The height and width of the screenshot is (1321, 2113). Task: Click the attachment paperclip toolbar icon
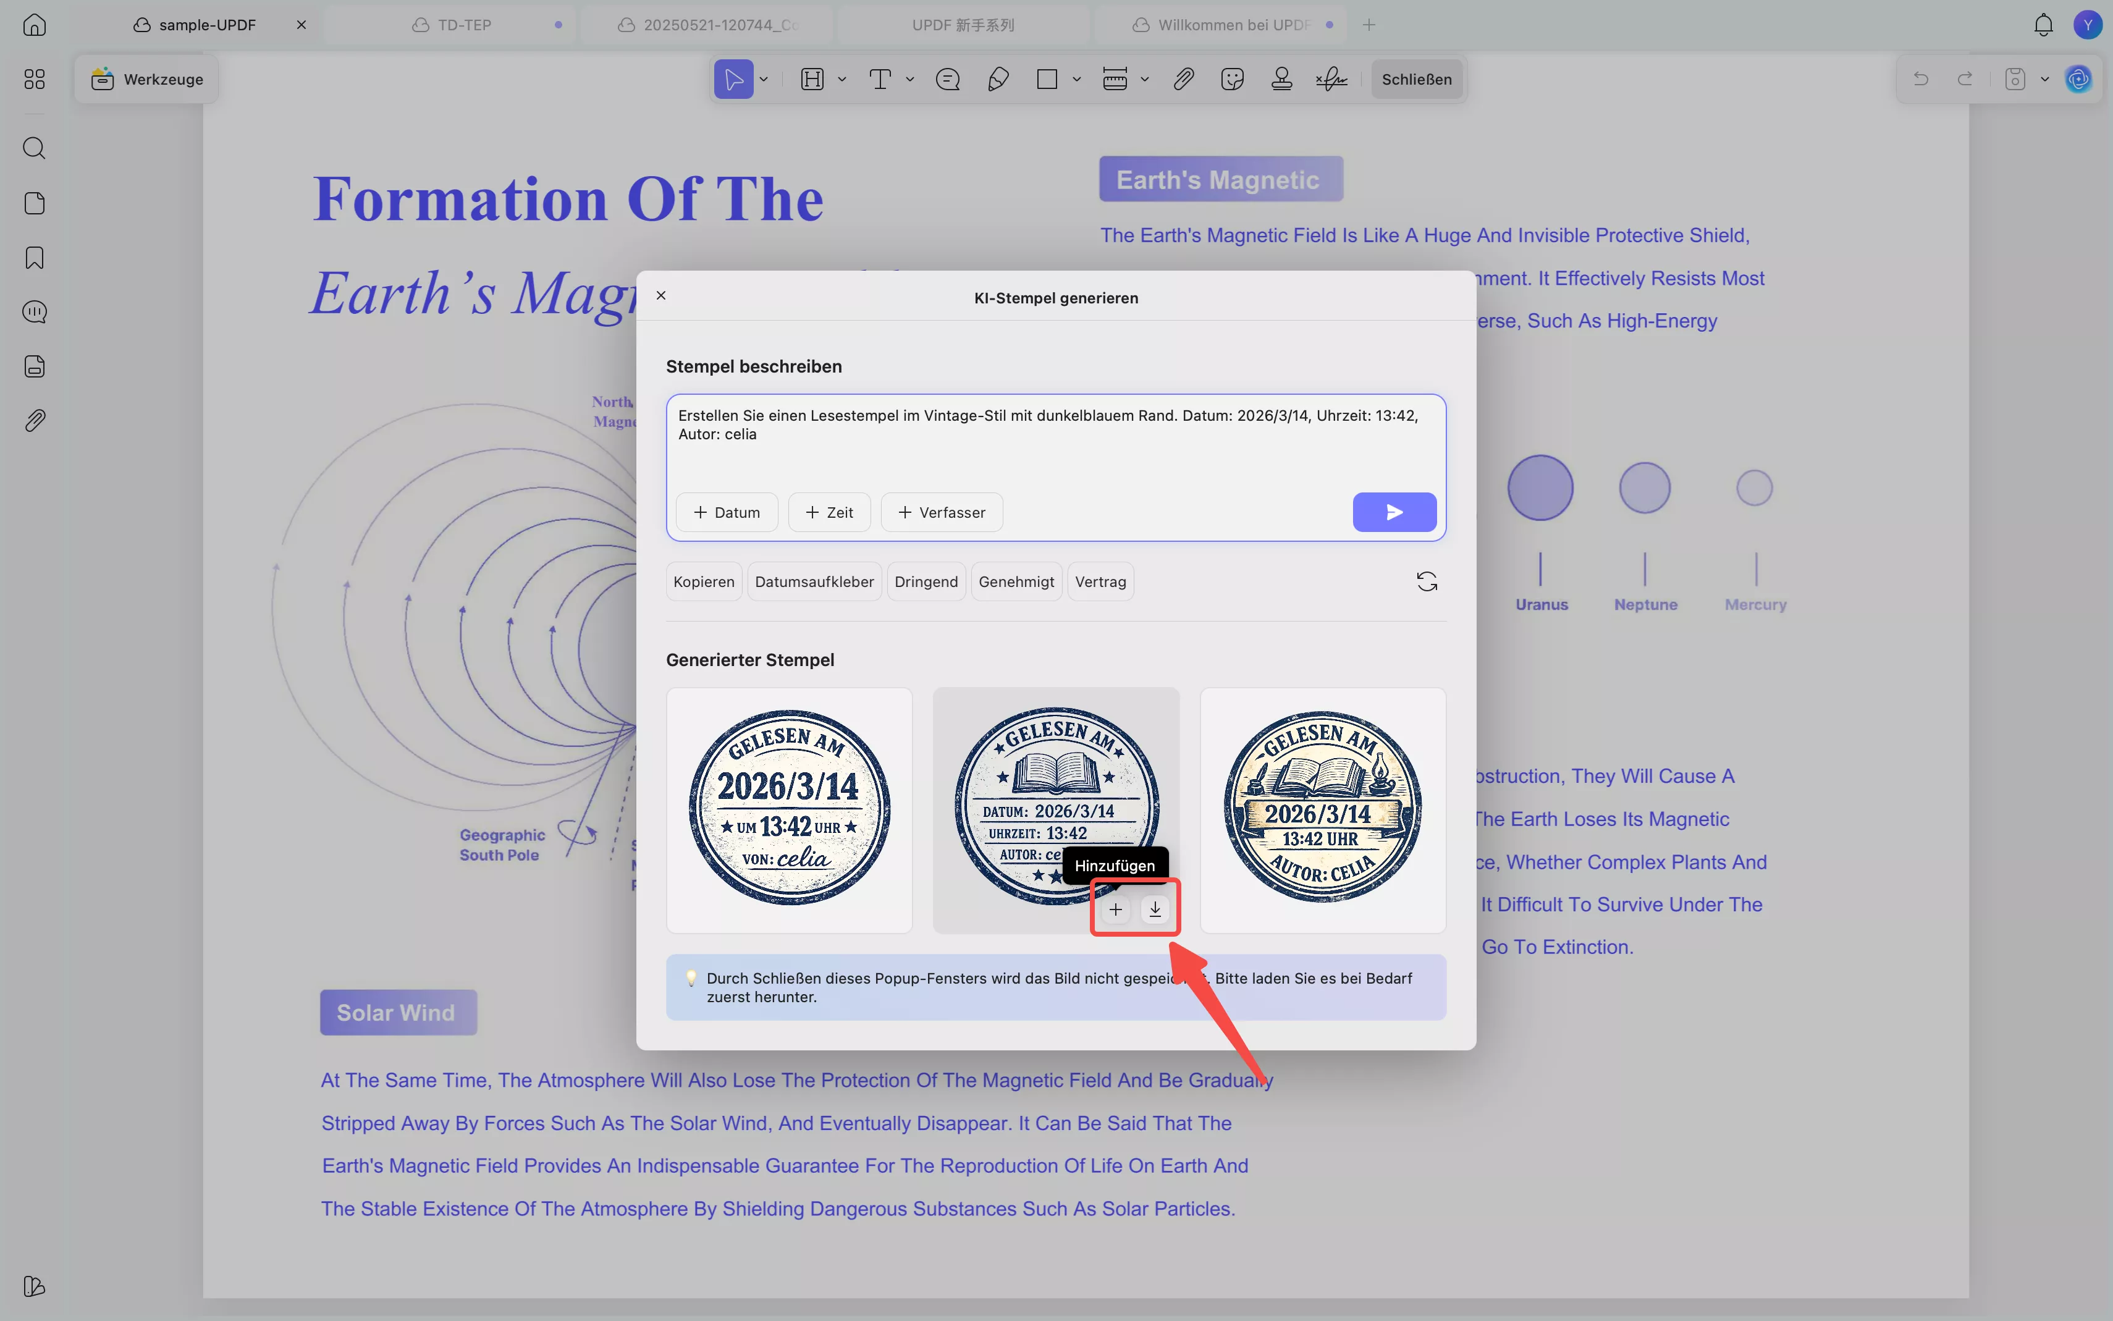click(x=1184, y=80)
